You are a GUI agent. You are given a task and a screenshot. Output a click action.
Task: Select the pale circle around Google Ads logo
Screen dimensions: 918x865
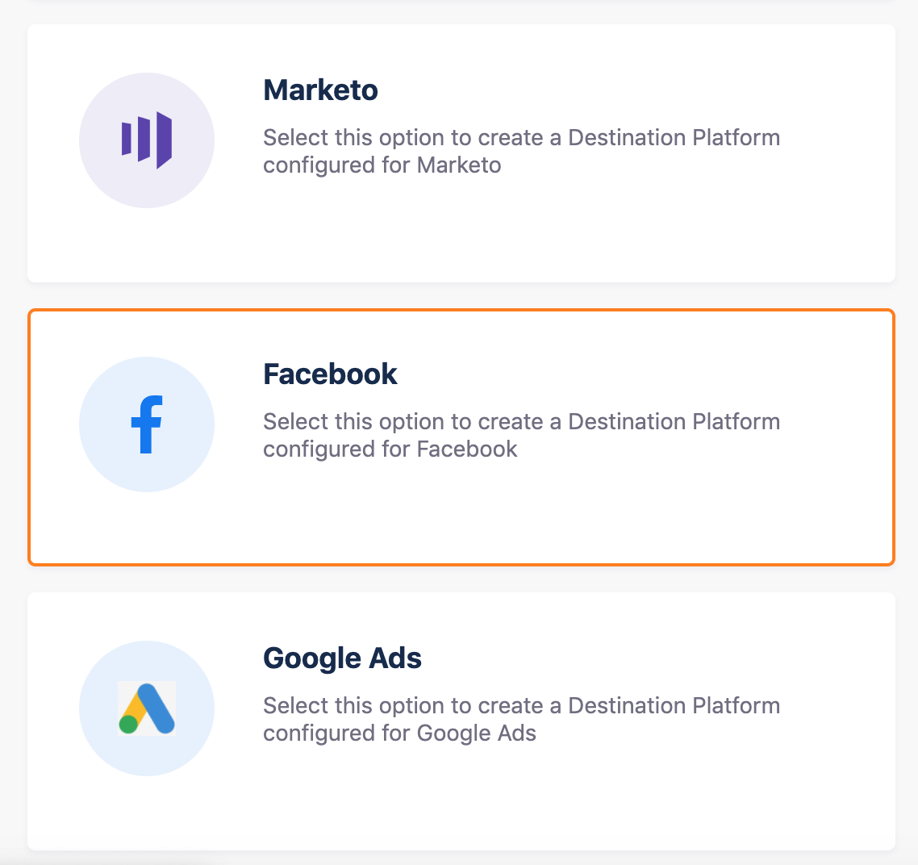147,708
